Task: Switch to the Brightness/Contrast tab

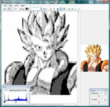Action: pyautogui.click(x=15, y=90)
